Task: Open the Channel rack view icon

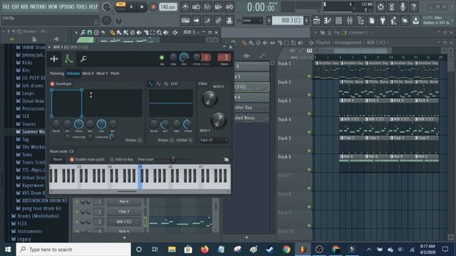Action: 338,21
